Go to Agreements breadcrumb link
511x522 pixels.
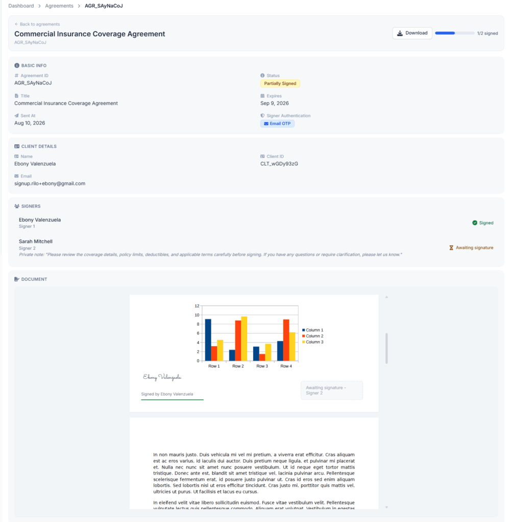pos(59,6)
